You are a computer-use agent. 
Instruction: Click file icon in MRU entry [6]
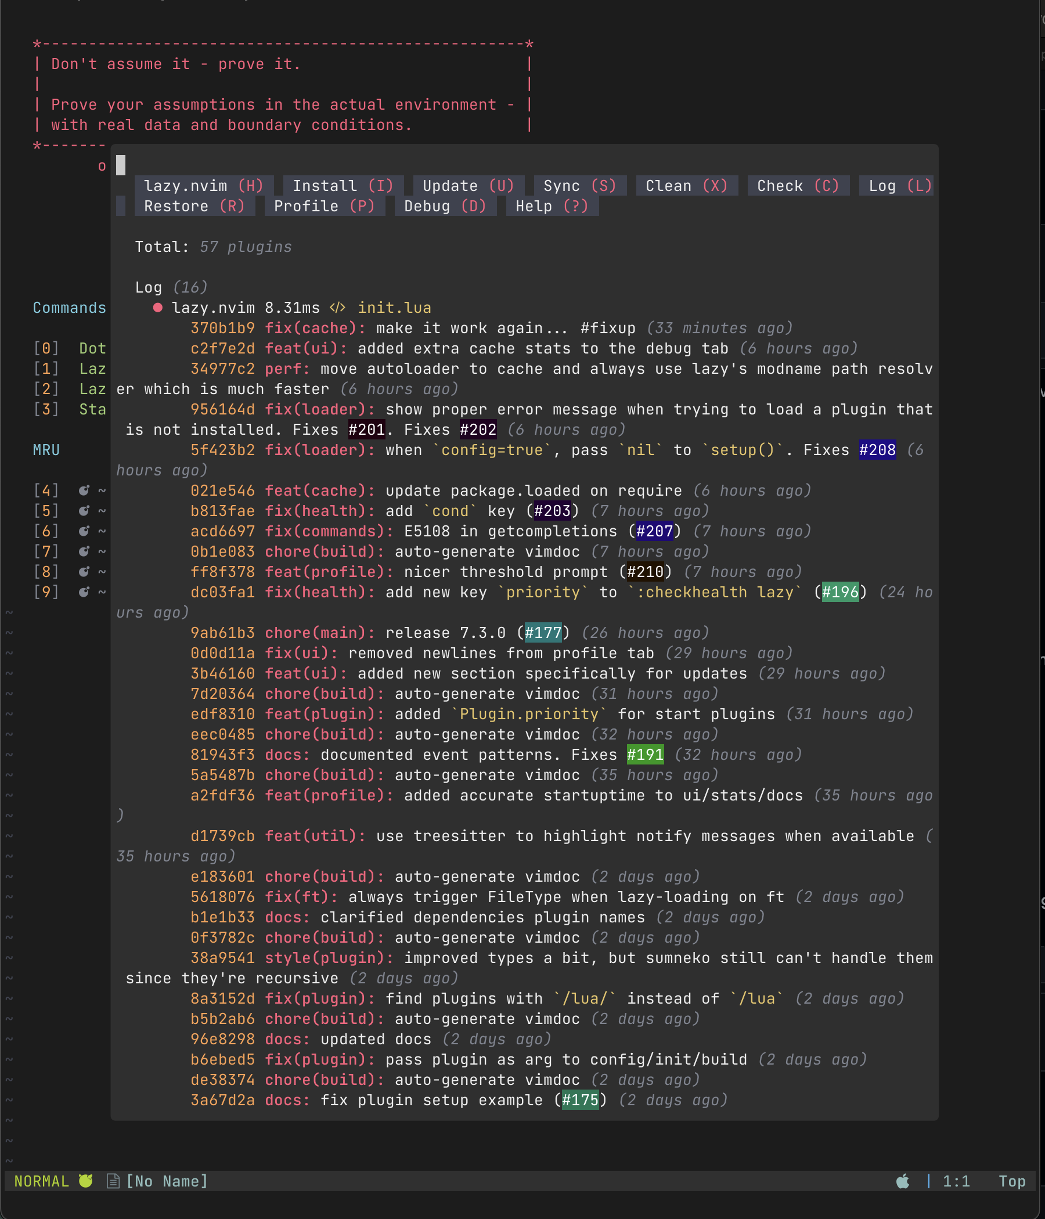pos(84,531)
